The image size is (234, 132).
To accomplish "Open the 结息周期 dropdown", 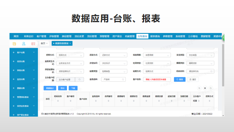I will pyautogui.click(x=157, y=55).
